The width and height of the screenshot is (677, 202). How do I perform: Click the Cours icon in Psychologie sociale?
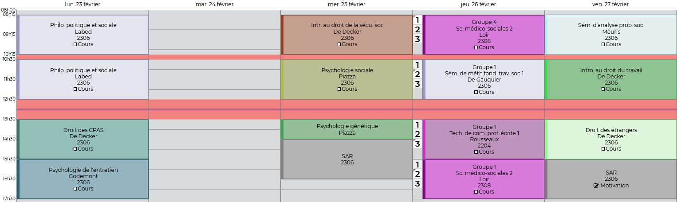point(339,89)
